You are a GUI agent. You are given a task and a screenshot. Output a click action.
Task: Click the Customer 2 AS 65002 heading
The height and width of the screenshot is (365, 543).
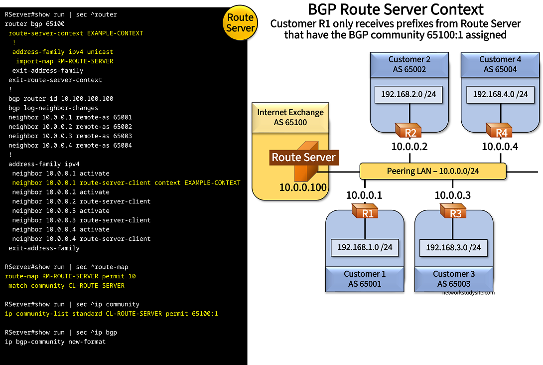[409, 64]
